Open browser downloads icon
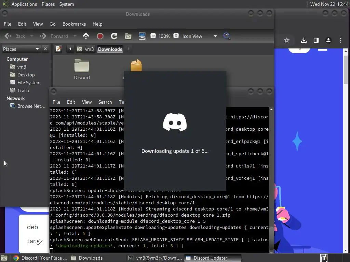350x262 pixels. (304, 40)
